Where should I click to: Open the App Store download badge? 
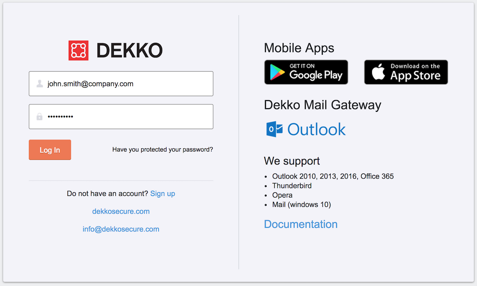pyautogui.click(x=406, y=72)
